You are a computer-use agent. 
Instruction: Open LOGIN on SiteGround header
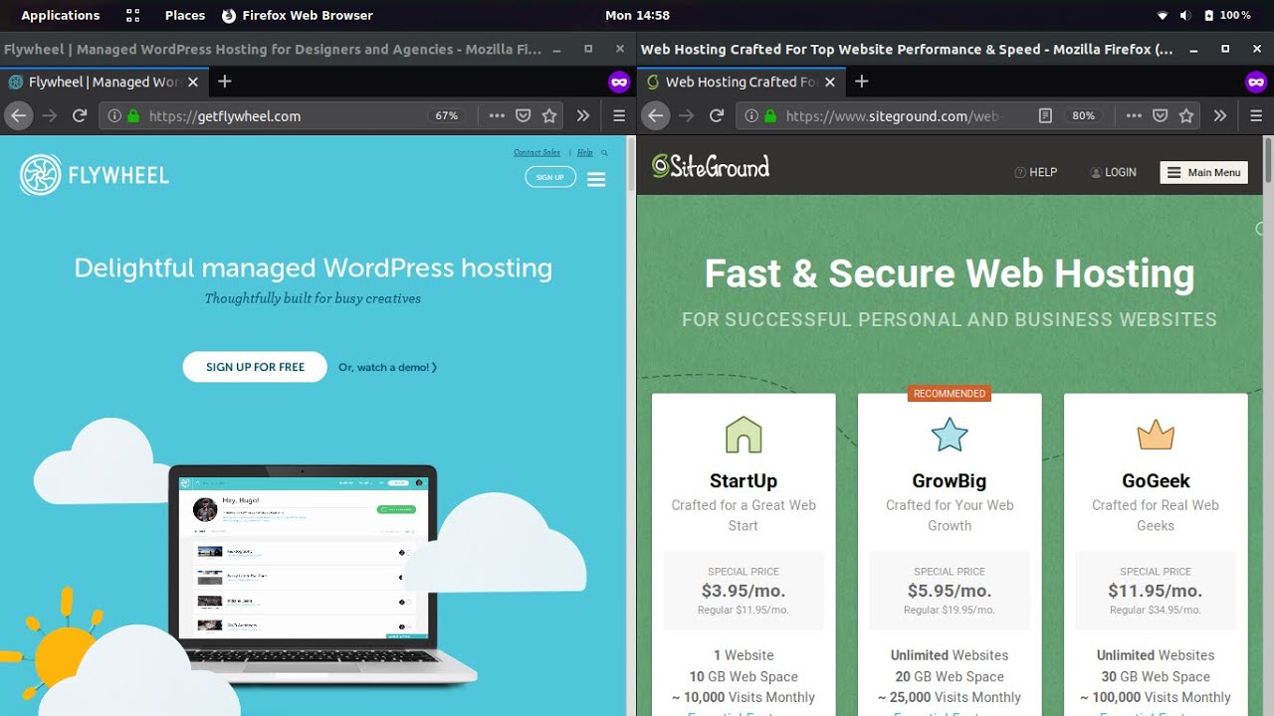point(1113,172)
